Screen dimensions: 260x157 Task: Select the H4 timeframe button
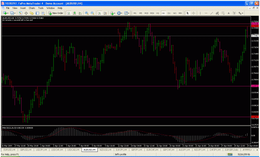coord(163,13)
